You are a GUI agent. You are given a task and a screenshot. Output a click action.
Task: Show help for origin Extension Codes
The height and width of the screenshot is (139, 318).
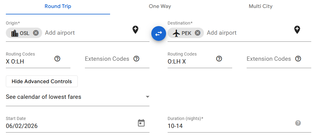[x=137, y=59]
